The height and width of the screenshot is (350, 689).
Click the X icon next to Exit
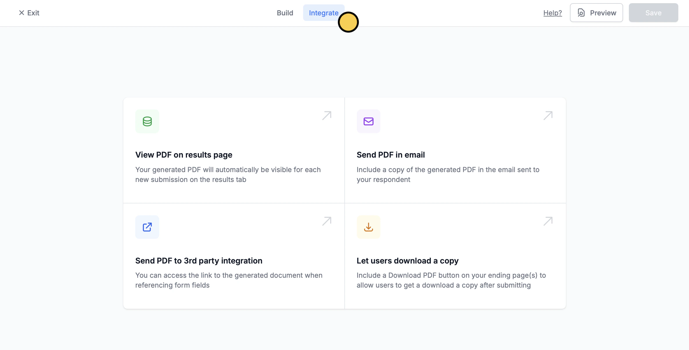point(21,13)
